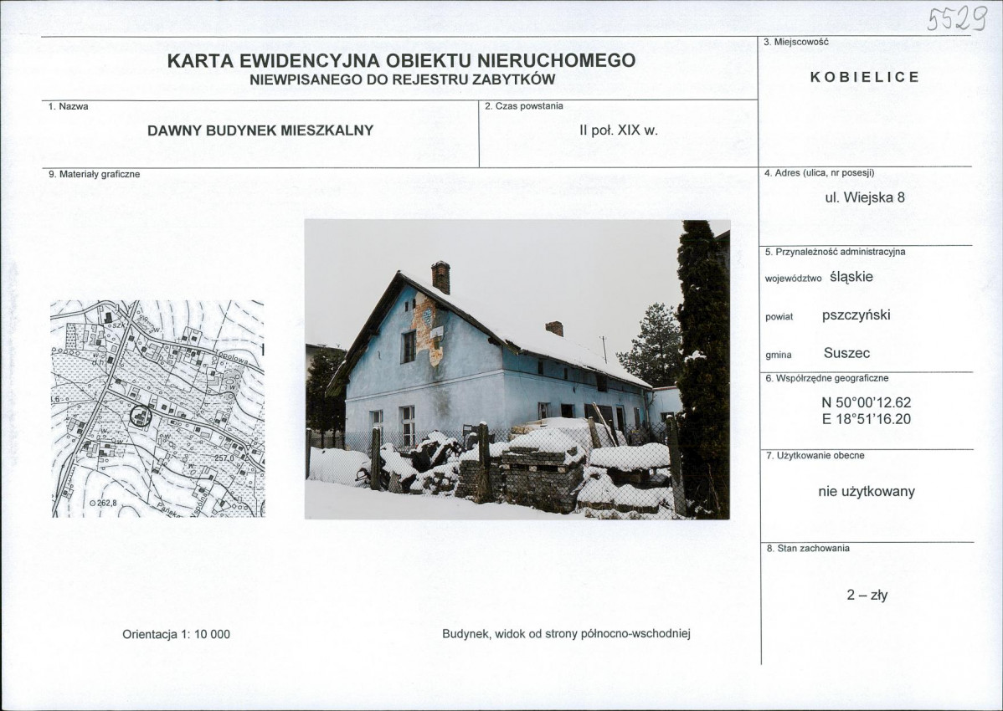
Task: Click the map elevation label "257,0"
Action: (224, 458)
